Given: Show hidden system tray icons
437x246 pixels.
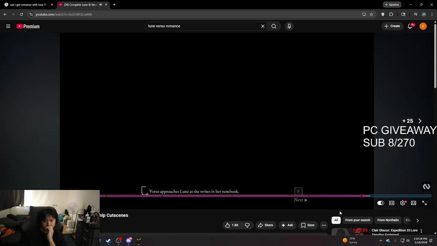Looking at the screenshot, I should (x=381, y=241).
